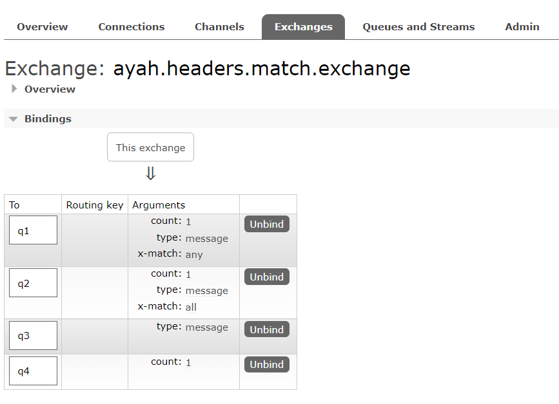
Task: Expand the Overview section
Action: point(50,89)
